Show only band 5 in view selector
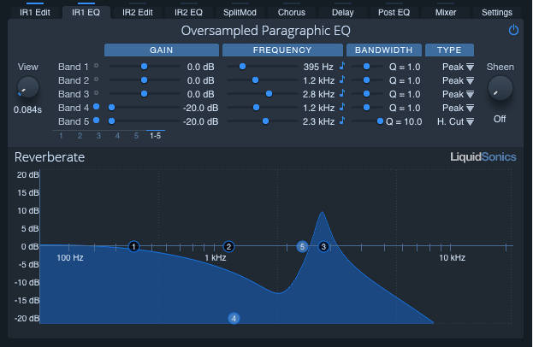533x347 pixels. (x=136, y=136)
